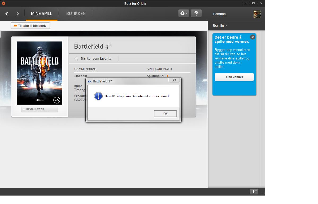The height and width of the screenshot is (204, 318).
Task: Click the user avatar picture
Action: 257,14
